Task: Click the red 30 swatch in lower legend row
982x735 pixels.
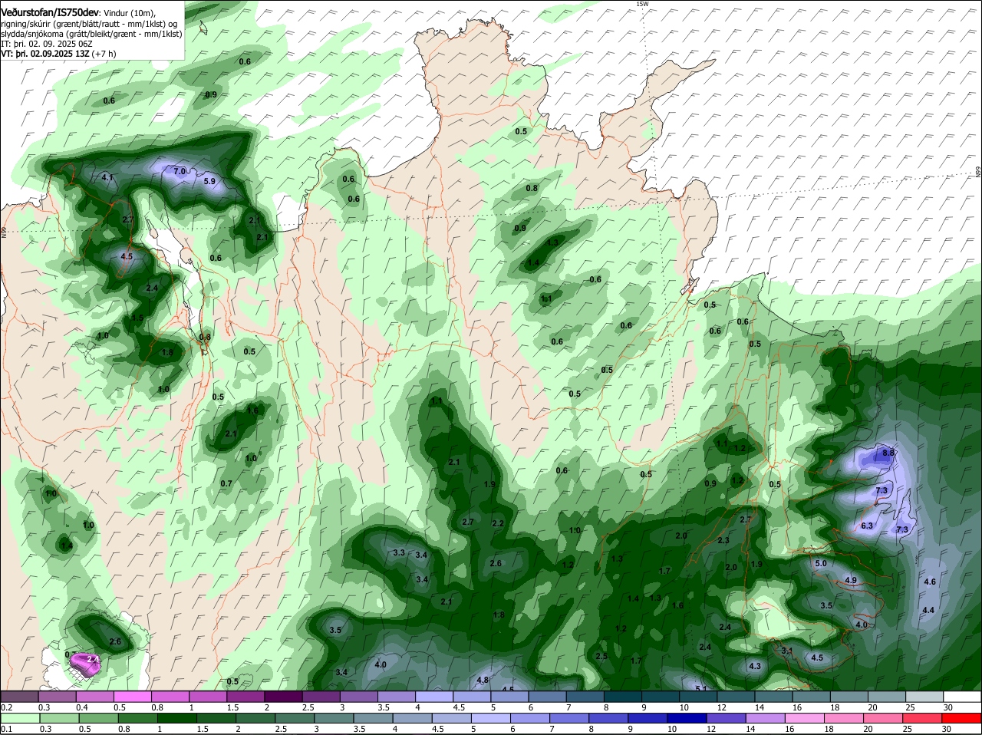Action: 962,718
